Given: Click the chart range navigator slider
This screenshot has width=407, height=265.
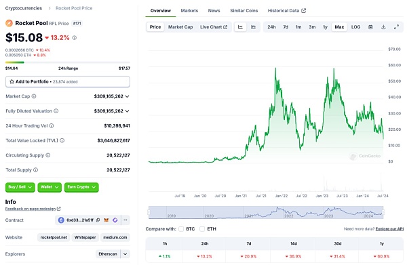Looking at the screenshot, I should coord(266,212).
